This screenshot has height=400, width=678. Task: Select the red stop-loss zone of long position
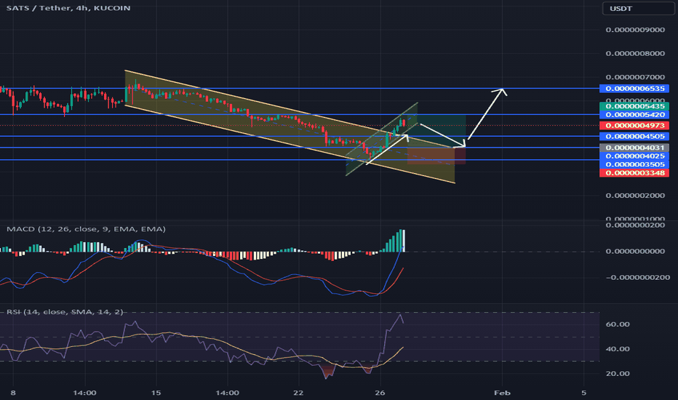pos(436,156)
